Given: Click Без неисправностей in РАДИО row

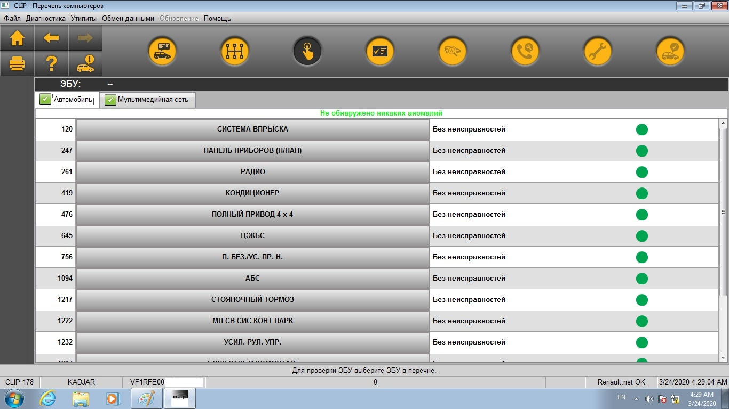Looking at the screenshot, I should click(469, 172).
